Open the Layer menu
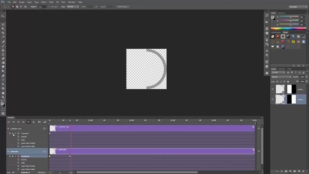Screen dimensions: 309x174 (x=29, y=2)
